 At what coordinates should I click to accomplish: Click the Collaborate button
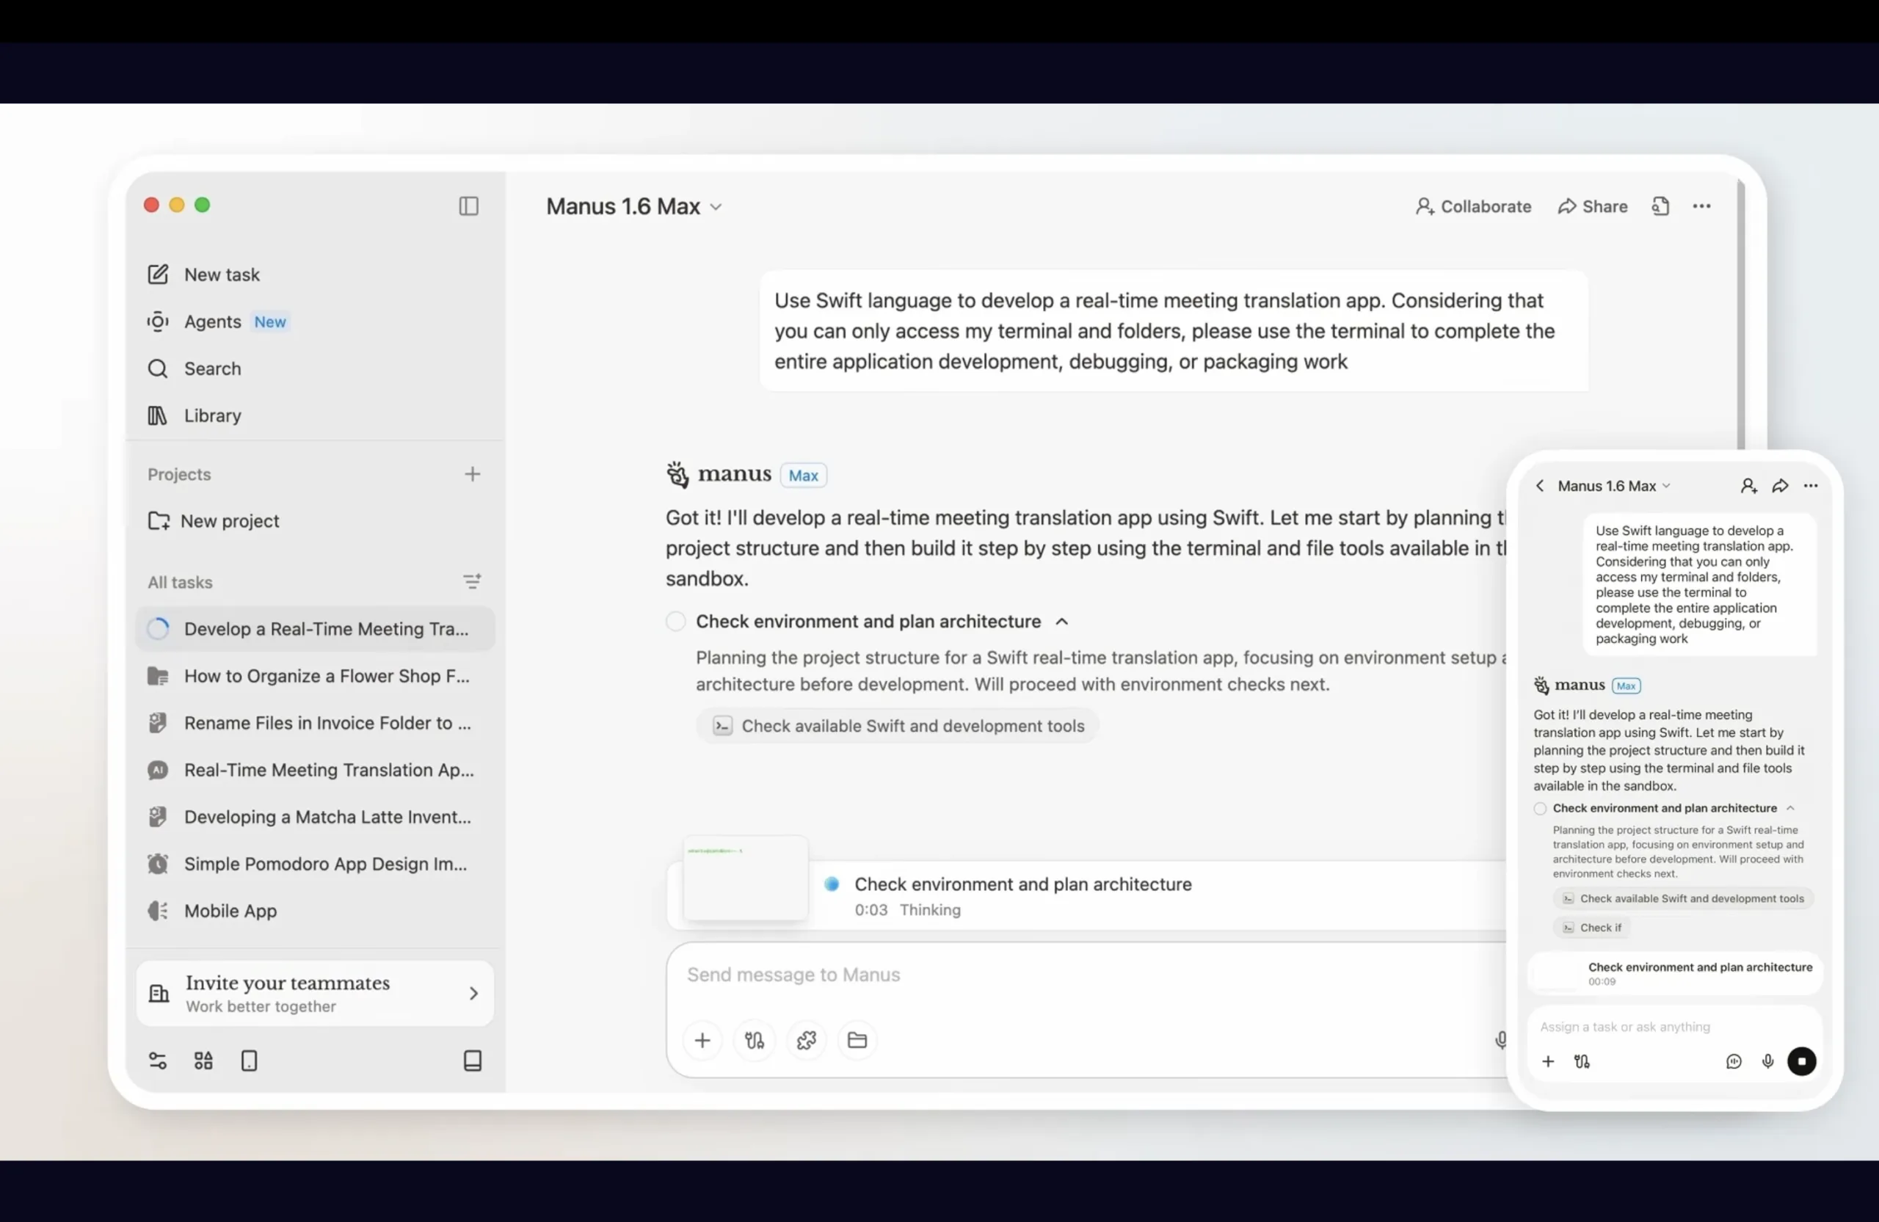click(1473, 206)
